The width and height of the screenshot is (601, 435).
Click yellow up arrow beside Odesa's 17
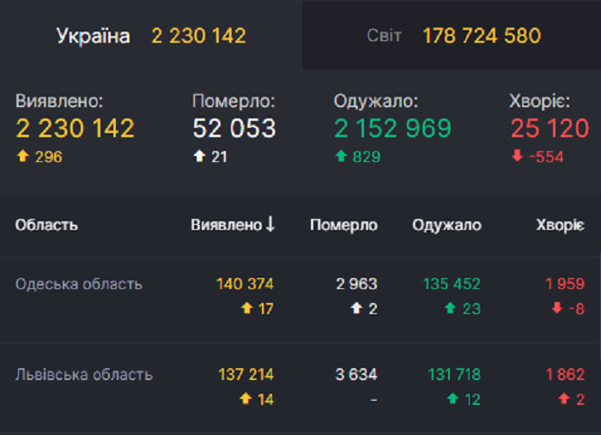[x=247, y=308]
